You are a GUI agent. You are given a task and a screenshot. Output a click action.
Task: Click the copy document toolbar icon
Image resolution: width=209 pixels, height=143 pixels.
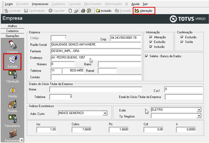tap(76, 11)
